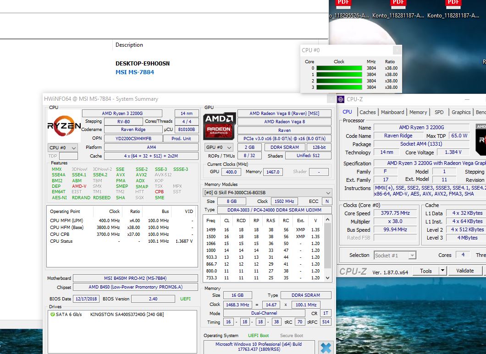Open first Konto_118295526 PDF desktop file
This screenshot has height=354, width=486.
(348, 9)
